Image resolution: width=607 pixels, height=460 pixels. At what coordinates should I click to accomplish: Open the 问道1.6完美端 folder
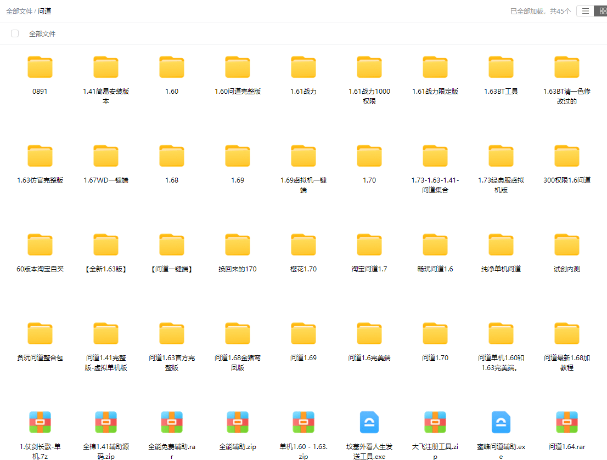pyautogui.click(x=369, y=333)
